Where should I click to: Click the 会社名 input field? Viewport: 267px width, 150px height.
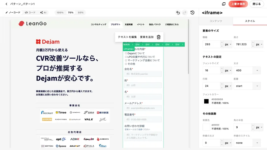[143, 74]
